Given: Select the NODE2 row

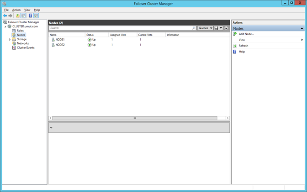Looking at the screenshot, I should coord(139,45).
